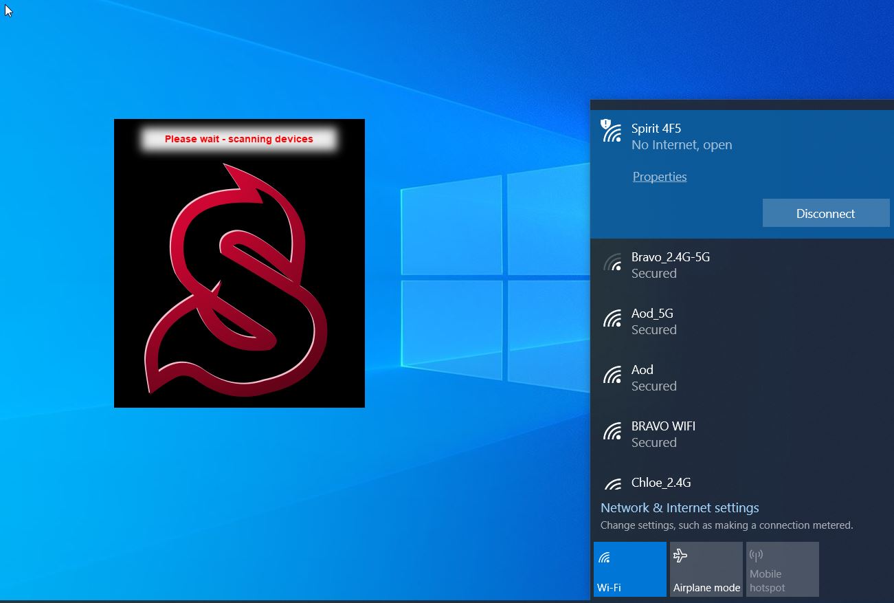Click the 'Please wait - scanning devices' banner
Image resolution: width=894 pixels, height=603 pixels.
tap(238, 139)
